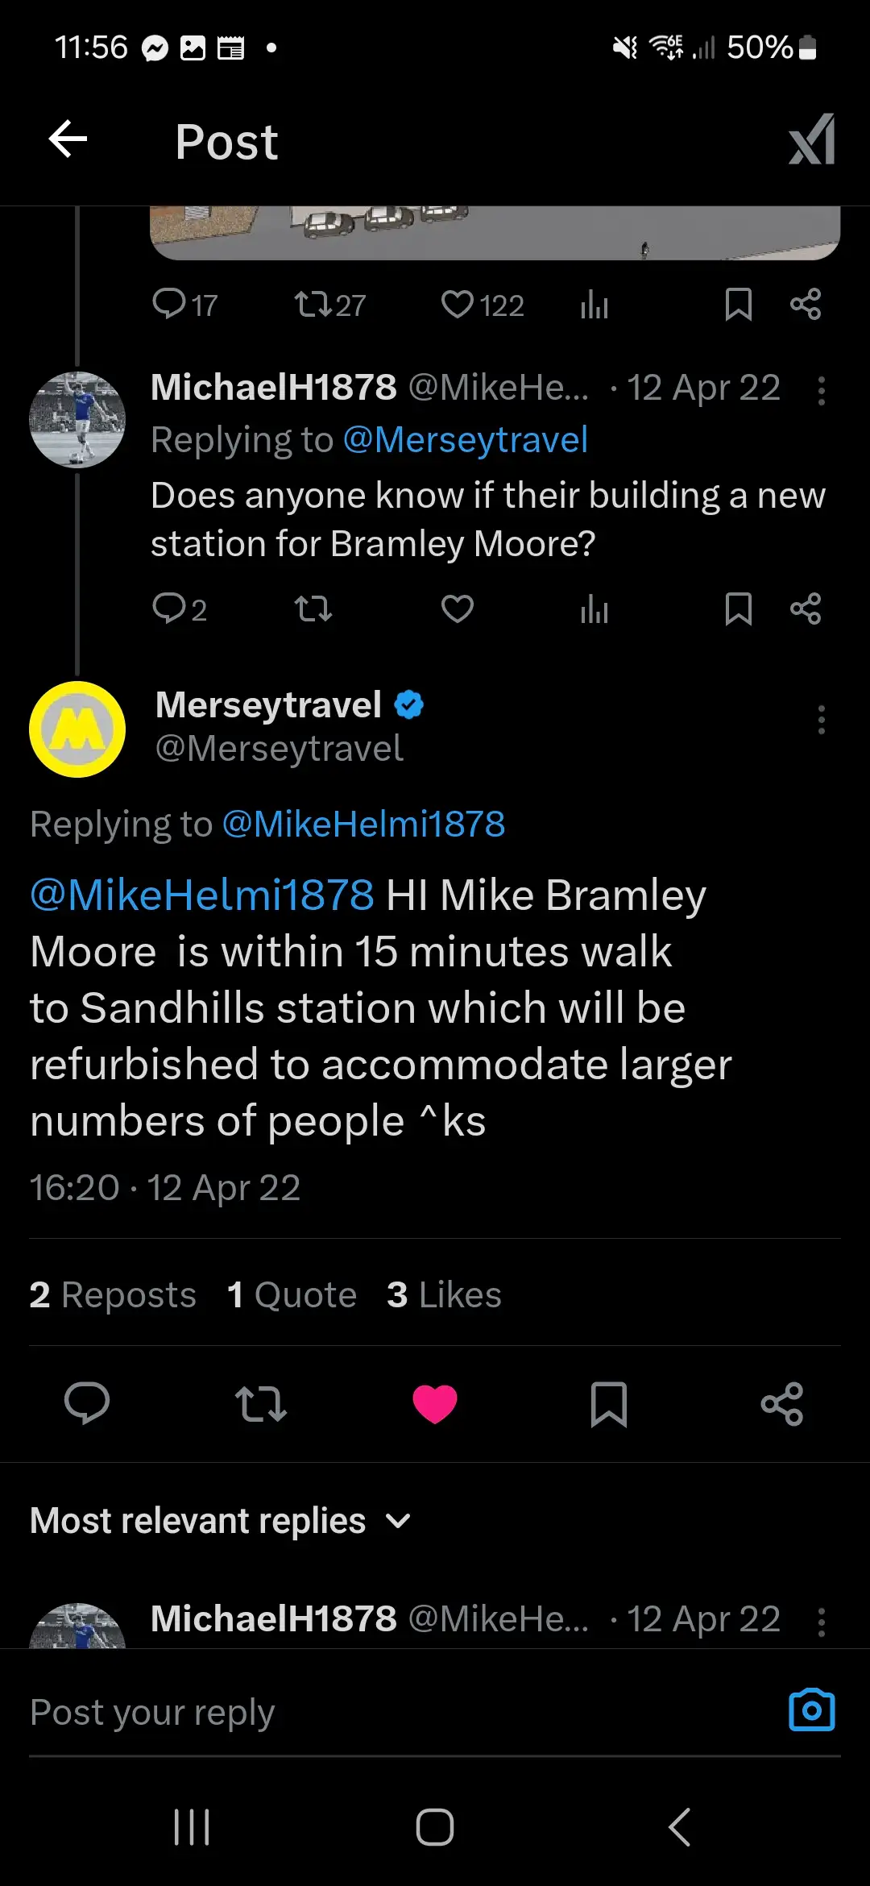
Task: Open Merseytravel's yellow profile picture
Action: tap(77, 729)
